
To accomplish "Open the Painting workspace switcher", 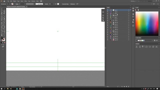I will point(133,1).
